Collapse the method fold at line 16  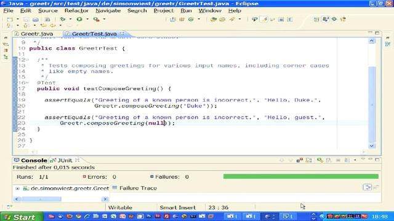27,83
